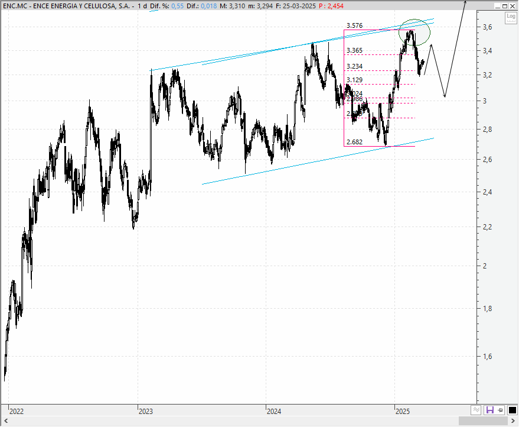Screen dimensions: 519x427
Task: Click the 2,4 price axis label
Action: tap(487, 192)
